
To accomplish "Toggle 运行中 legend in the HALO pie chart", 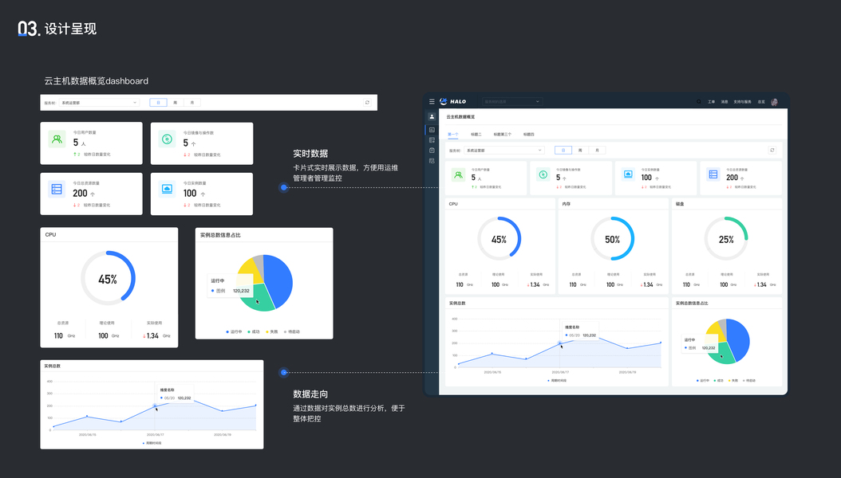I will (x=703, y=381).
